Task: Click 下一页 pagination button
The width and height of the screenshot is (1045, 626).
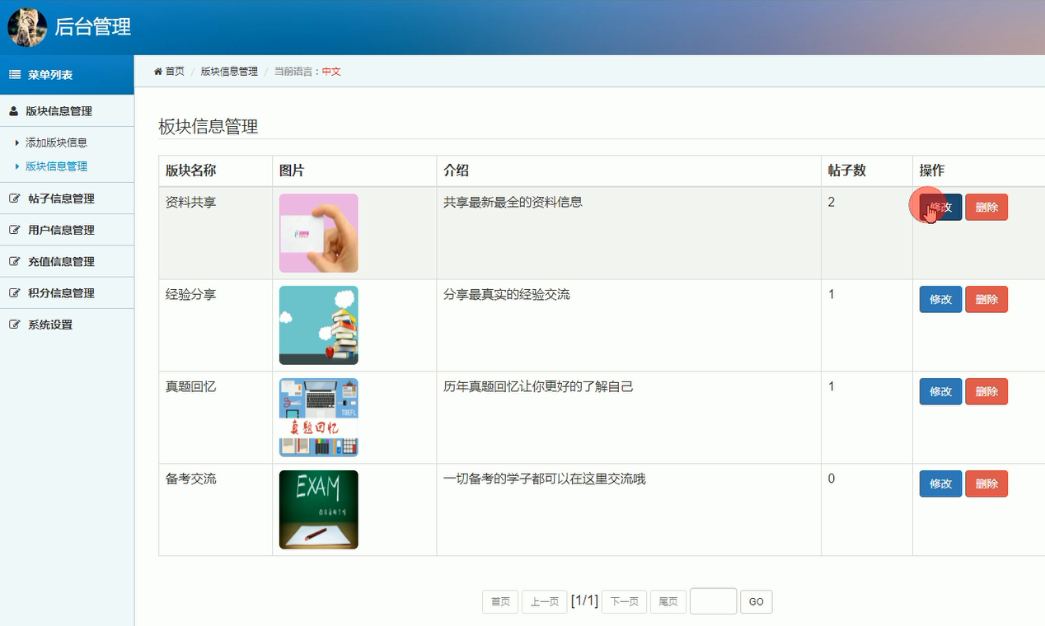Action: 624,602
